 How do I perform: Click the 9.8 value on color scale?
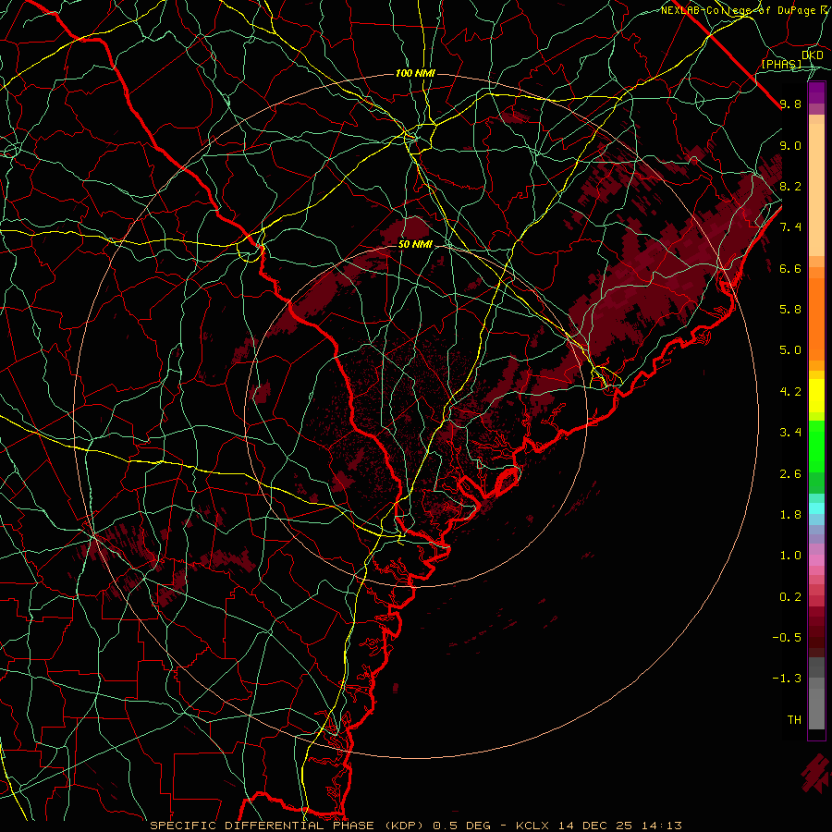(790, 104)
